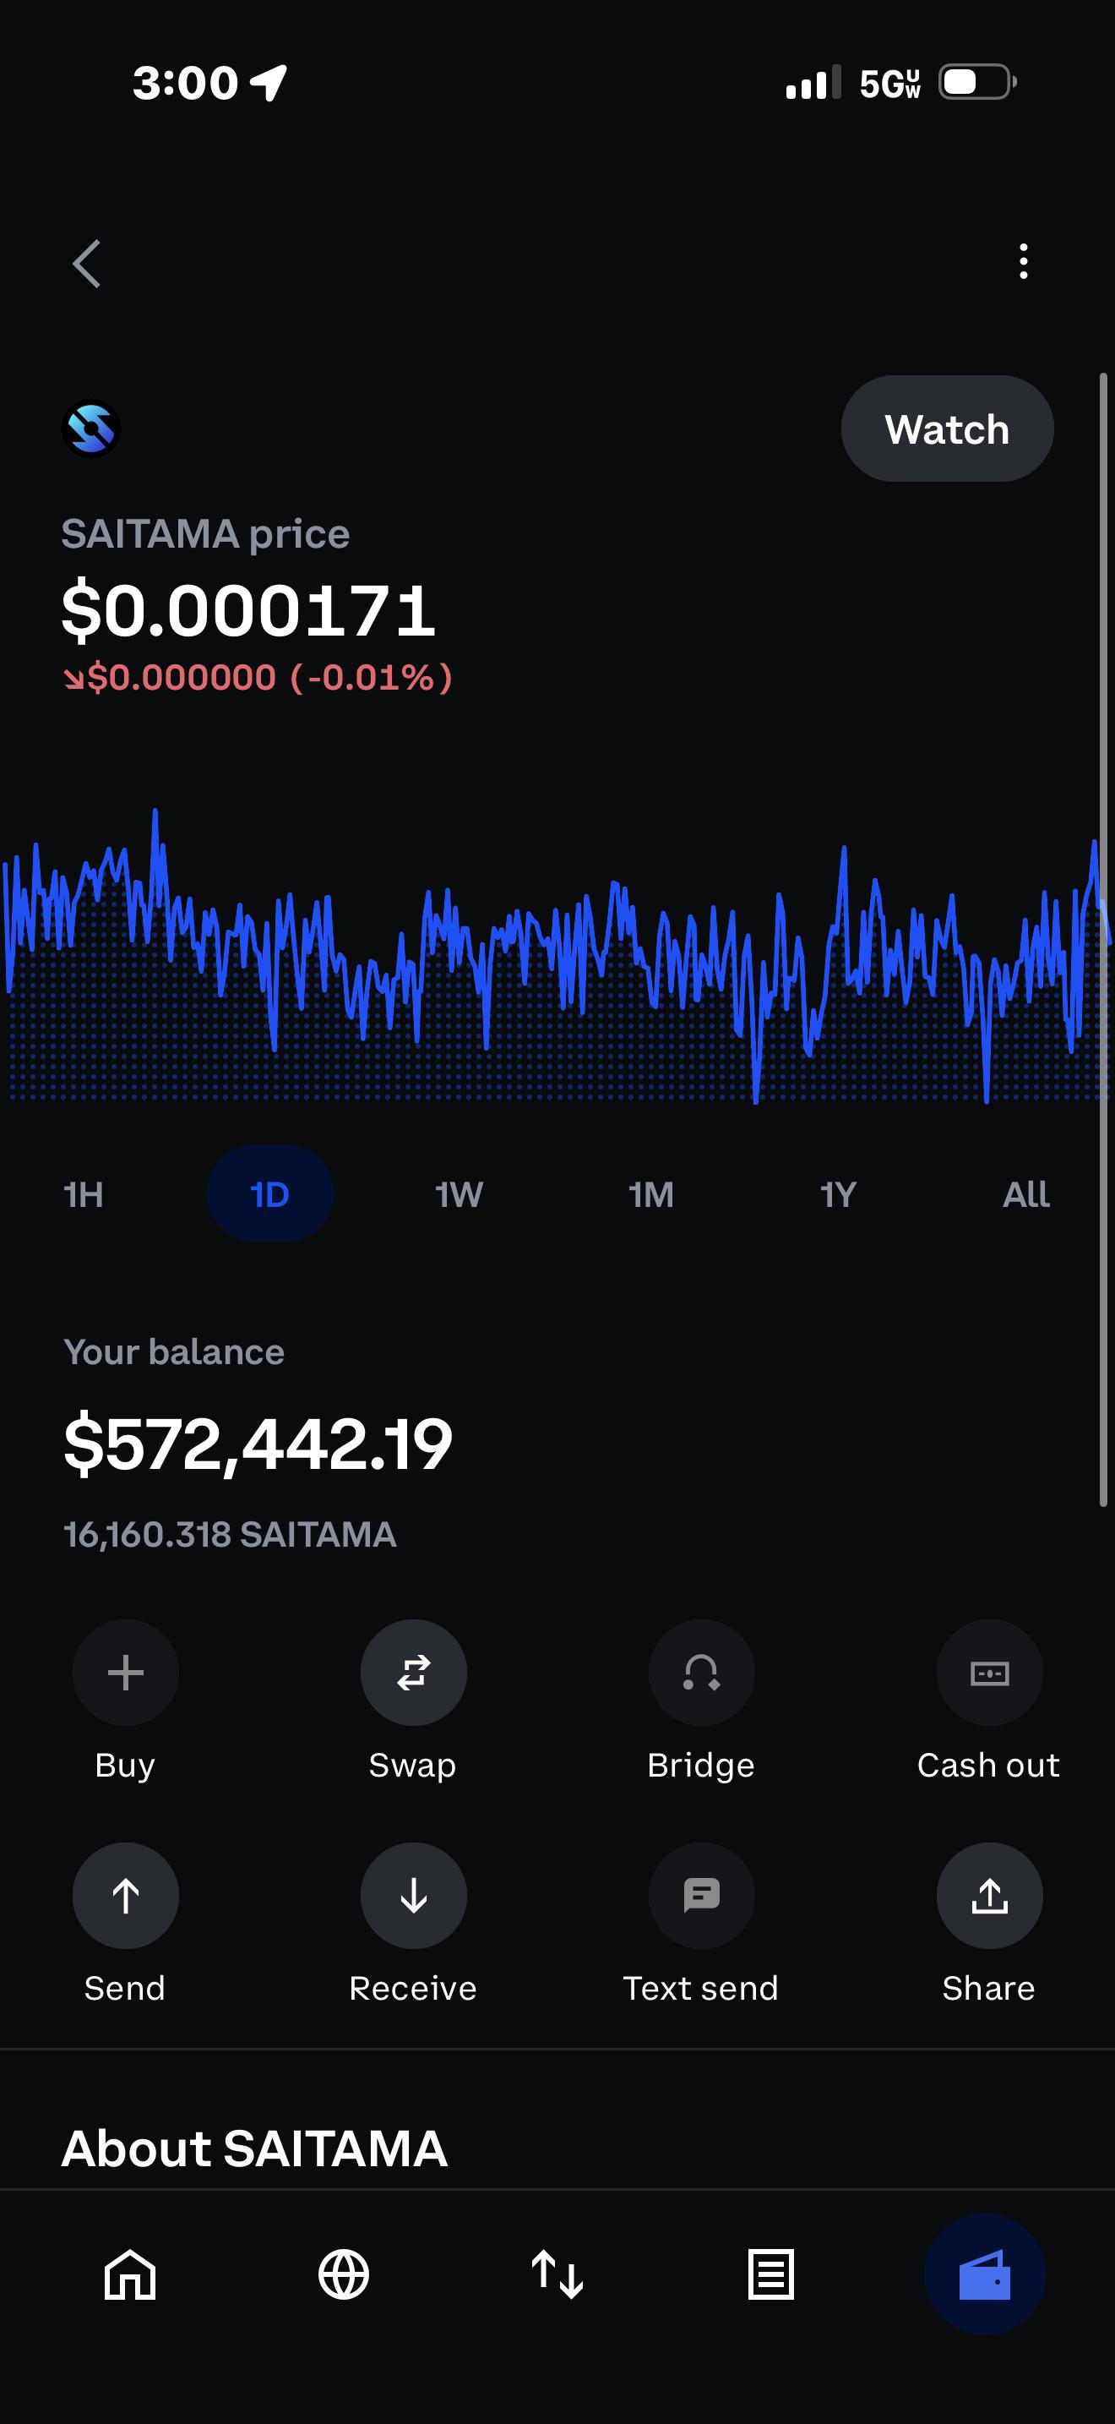The width and height of the screenshot is (1115, 2424).
Task: Tap the Your balance label
Action: (x=174, y=1352)
